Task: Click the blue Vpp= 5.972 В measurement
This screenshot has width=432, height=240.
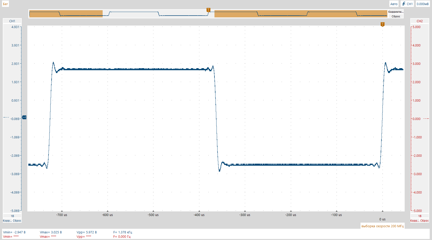Action: click(87, 232)
